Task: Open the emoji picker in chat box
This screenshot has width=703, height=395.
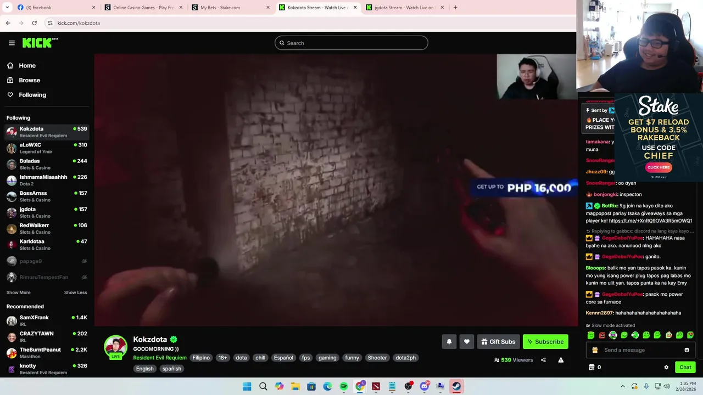Action: [687, 350]
